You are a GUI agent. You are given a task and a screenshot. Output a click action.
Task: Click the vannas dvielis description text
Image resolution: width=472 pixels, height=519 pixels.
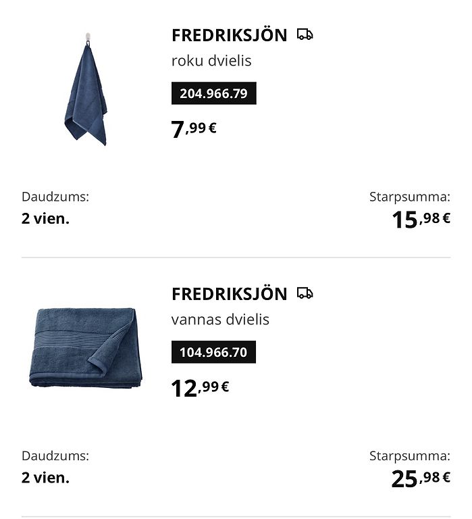[220, 320]
